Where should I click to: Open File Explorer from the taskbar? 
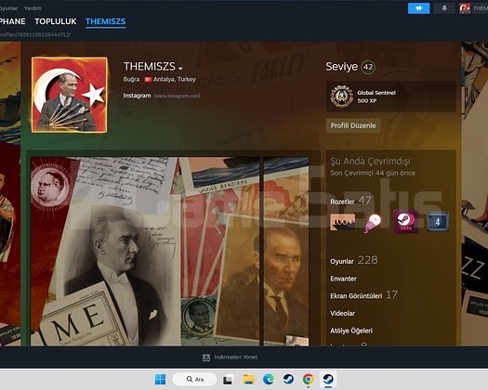pyautogui.click(x=249, y=380)
